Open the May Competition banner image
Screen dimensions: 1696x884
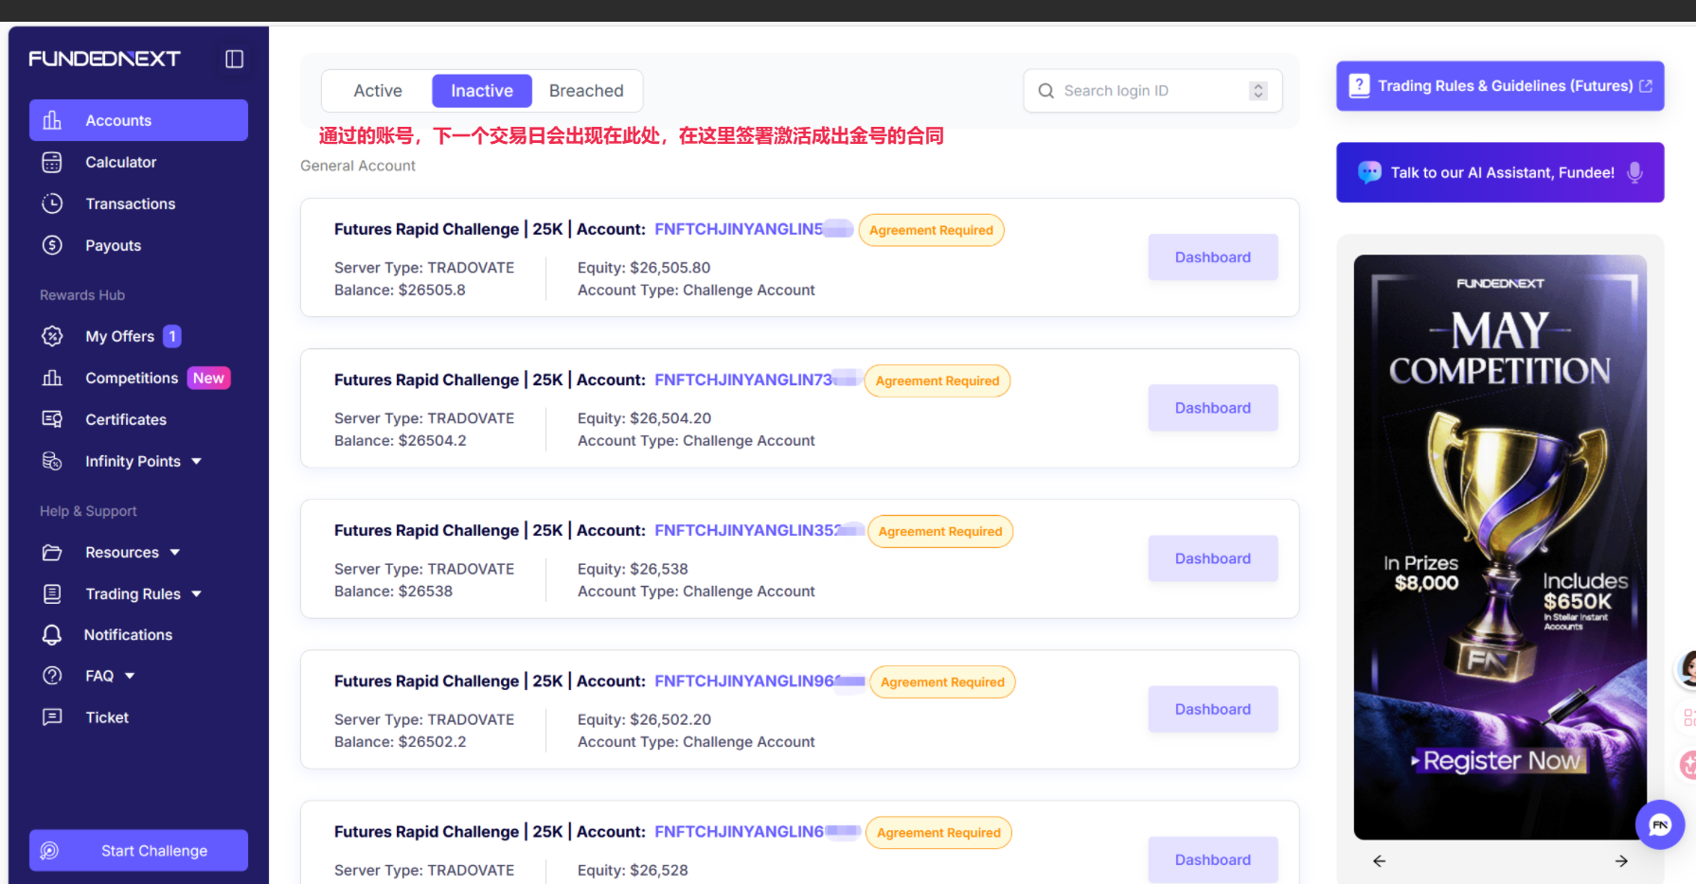point(1500,547)
